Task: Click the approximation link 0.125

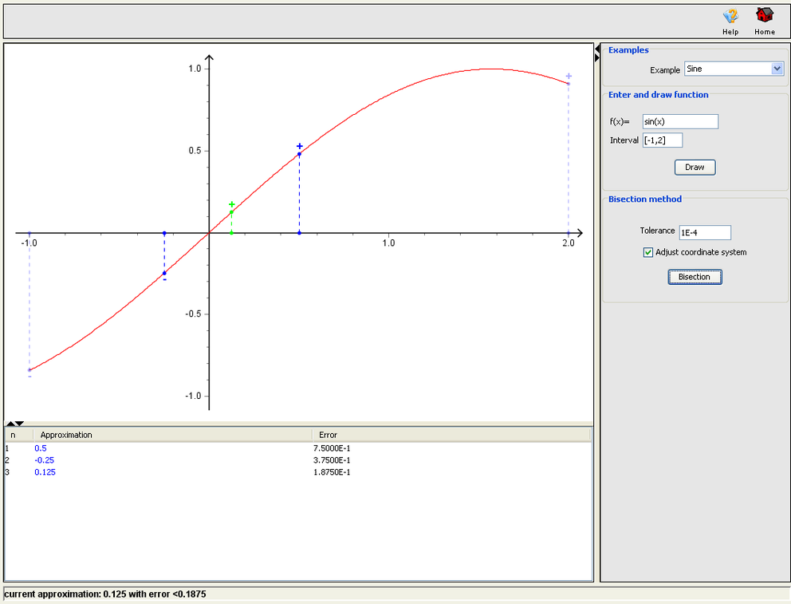Action: click(45, 472)
